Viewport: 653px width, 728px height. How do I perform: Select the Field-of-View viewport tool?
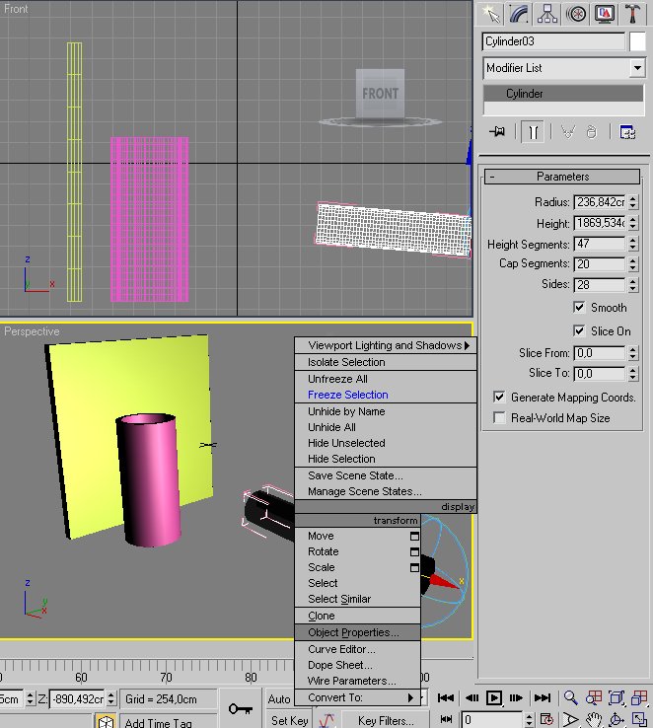570,720
